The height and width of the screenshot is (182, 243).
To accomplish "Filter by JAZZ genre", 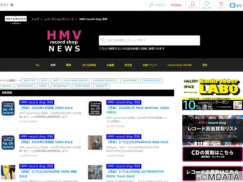I will (x=56, y=81).
